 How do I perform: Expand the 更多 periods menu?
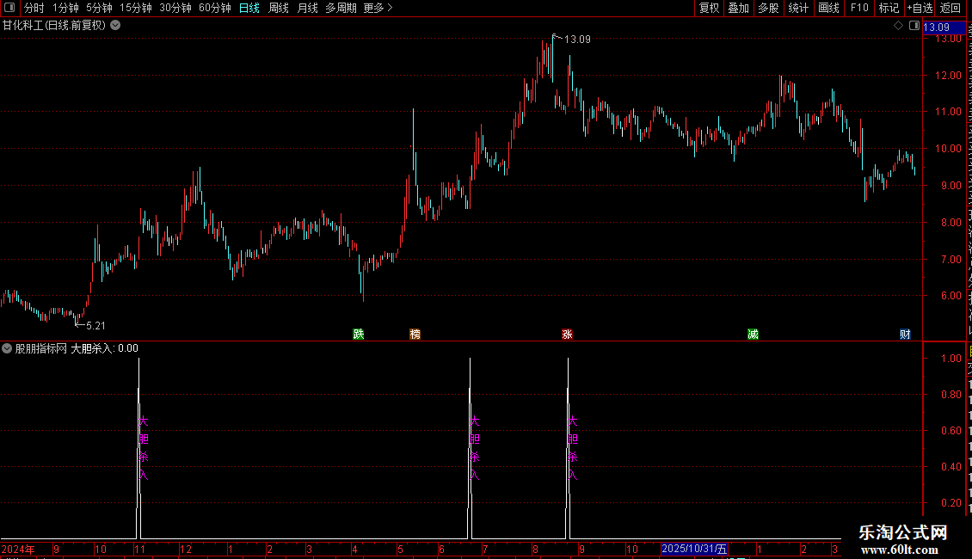click(x=378, y=8)
